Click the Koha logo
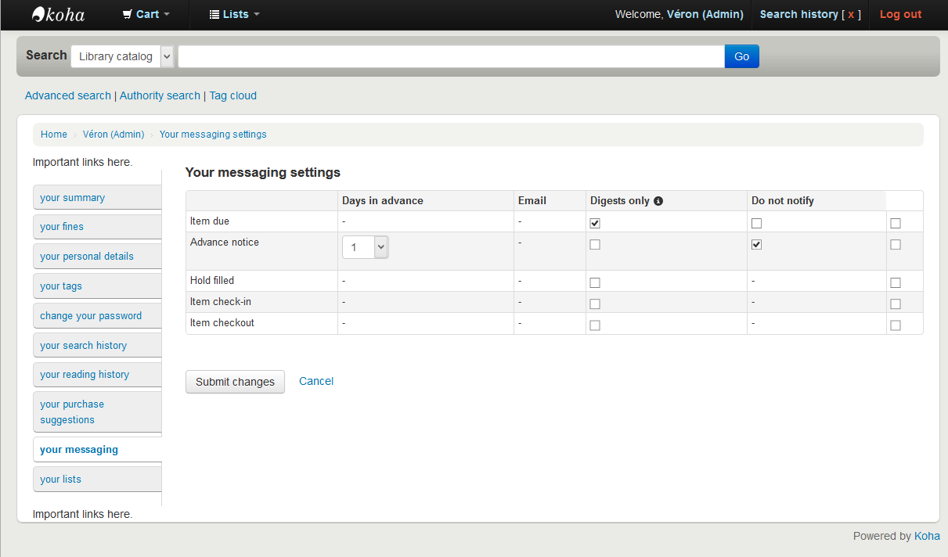Image resolution: width=948 pixels, height=557 pixels. (58, 14)
